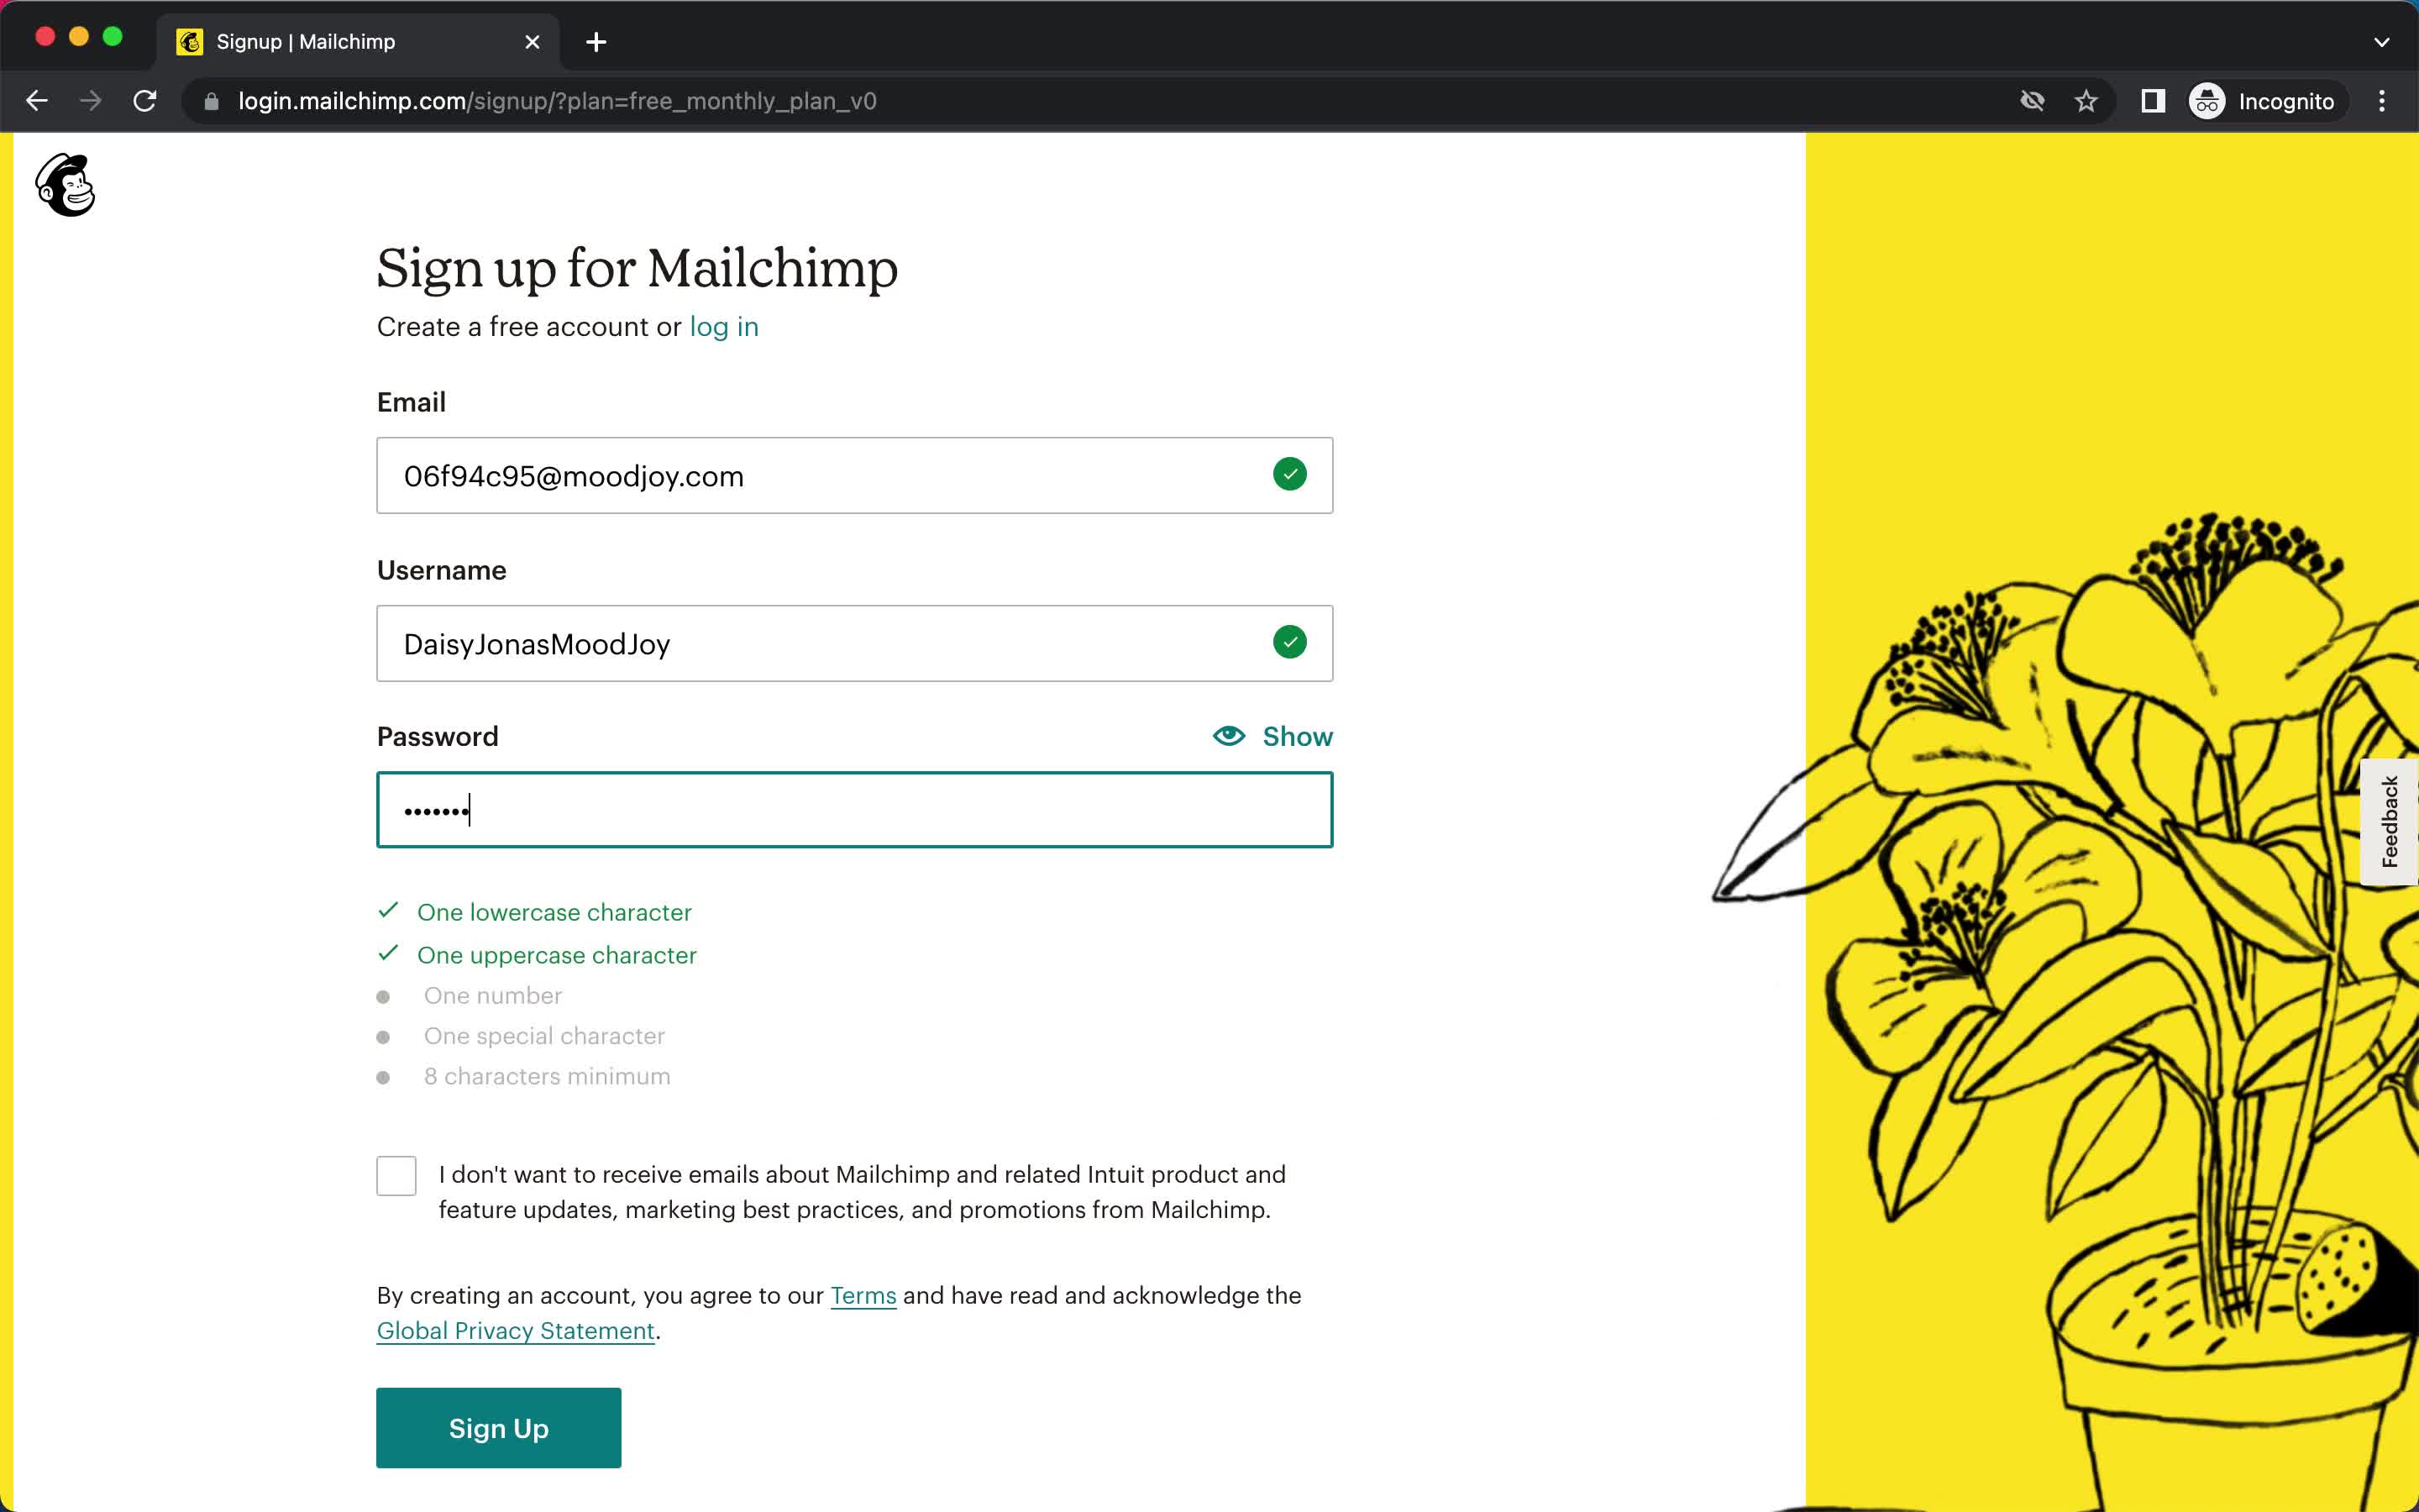
Task: Click into the Email input field
Action: pos(855,475)
